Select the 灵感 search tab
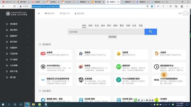Screen dimensions: 191x107 [128, 26]
